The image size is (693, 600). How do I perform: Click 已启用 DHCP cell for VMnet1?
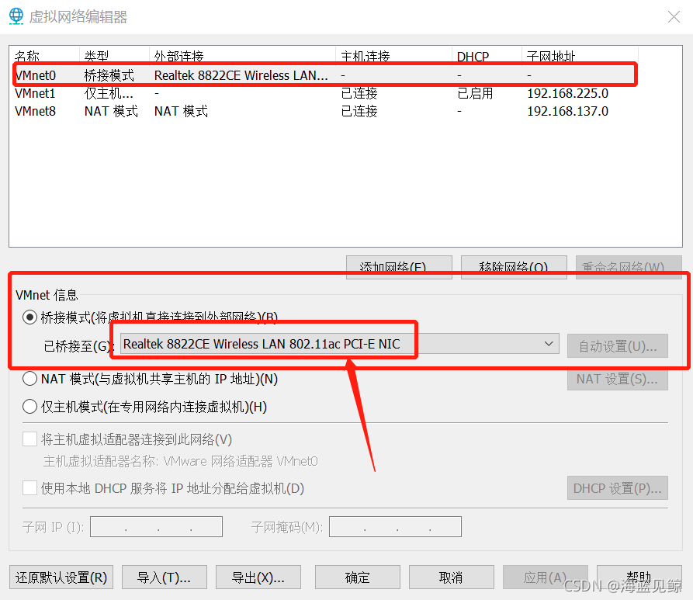click(x=475, y=93)
